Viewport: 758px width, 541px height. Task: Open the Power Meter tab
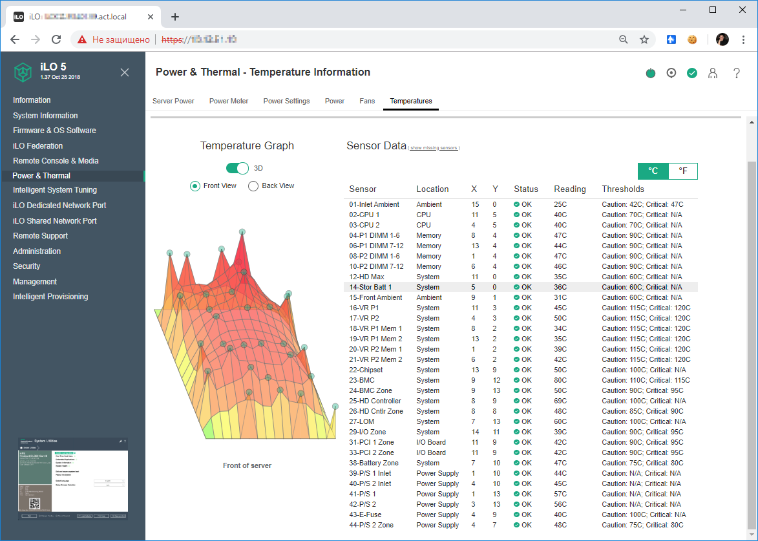(x=229, y=101)
